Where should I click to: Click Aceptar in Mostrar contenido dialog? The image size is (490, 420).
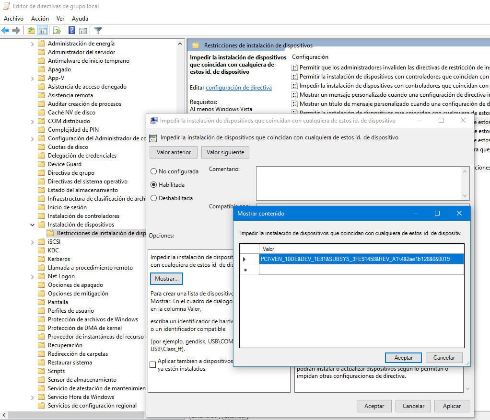(x=403, y=358)
